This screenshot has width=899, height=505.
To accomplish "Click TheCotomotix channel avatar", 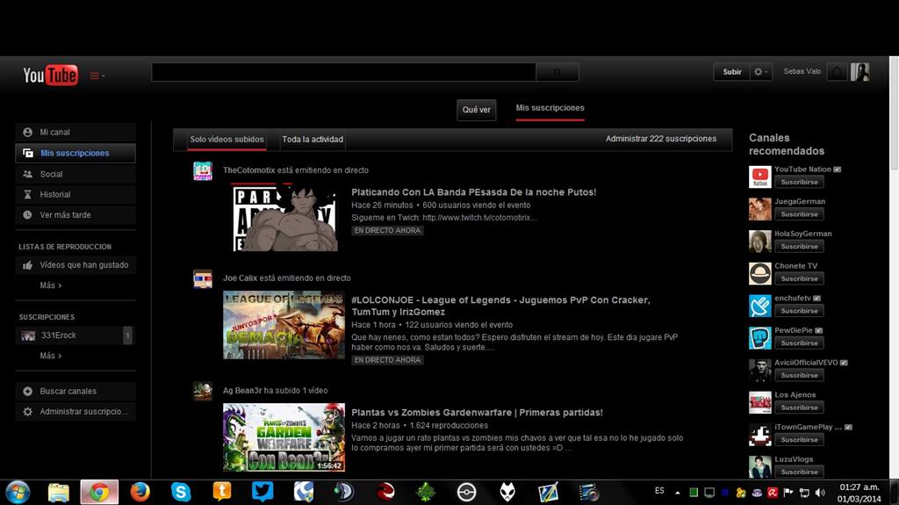I will coord(203,171).
